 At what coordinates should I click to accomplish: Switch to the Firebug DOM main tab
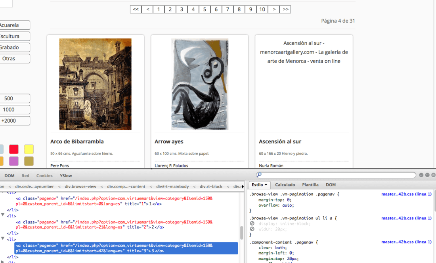coord(9,176)
